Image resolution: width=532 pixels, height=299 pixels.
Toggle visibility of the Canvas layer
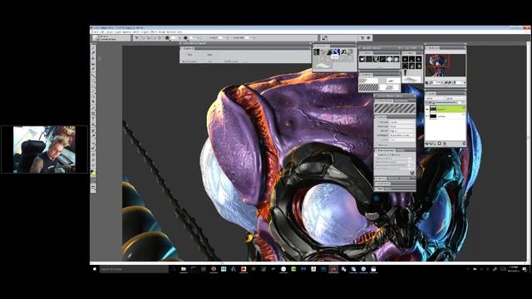tap(427, 116)
